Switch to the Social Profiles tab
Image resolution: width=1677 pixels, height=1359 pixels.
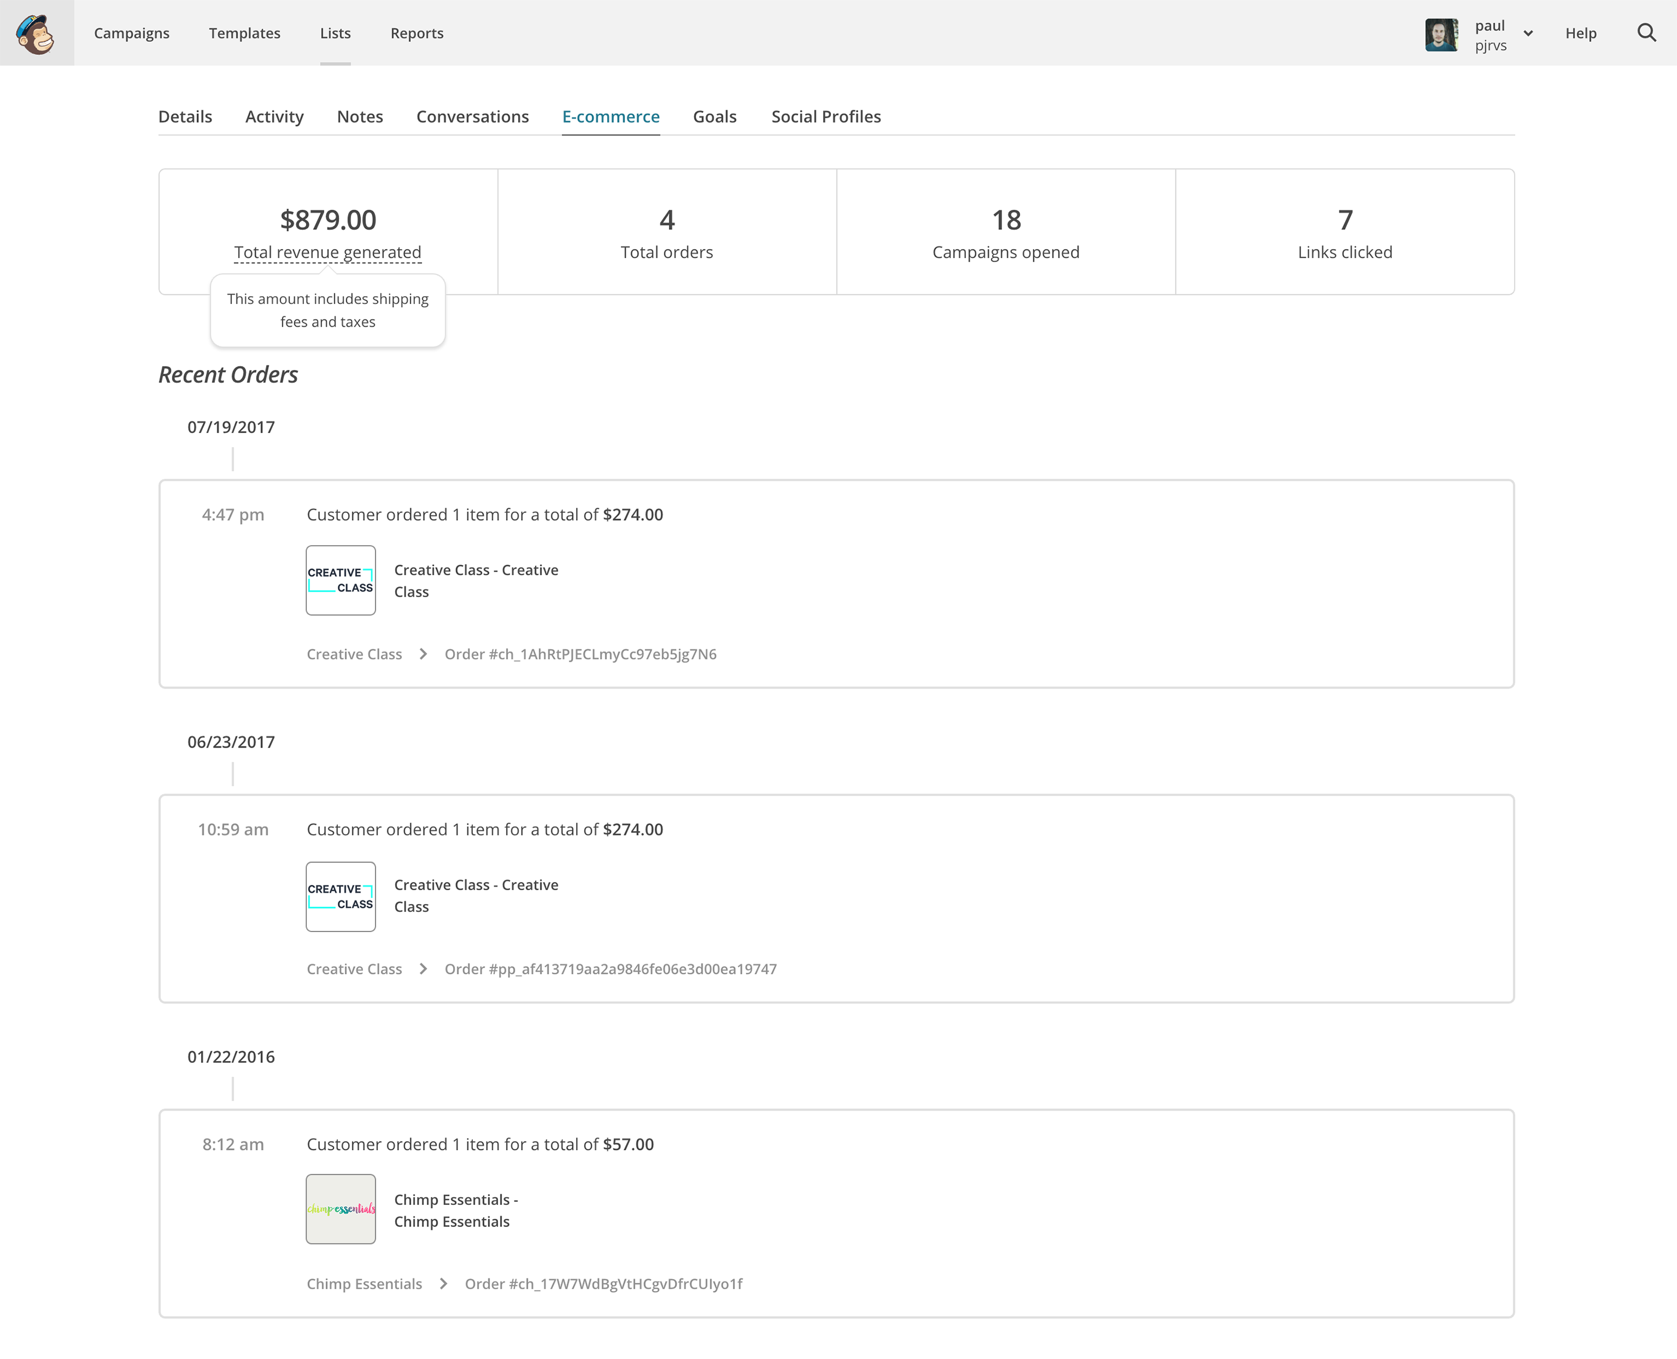[826, 116]
